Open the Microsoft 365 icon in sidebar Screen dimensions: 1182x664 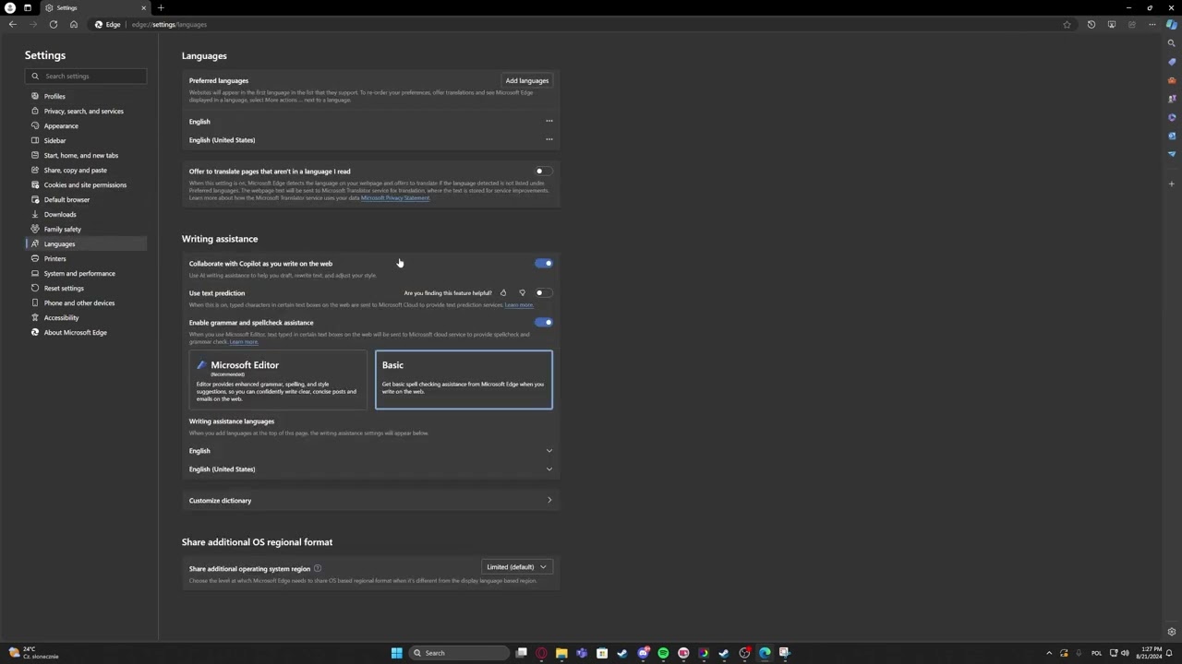pos(1172,117)
